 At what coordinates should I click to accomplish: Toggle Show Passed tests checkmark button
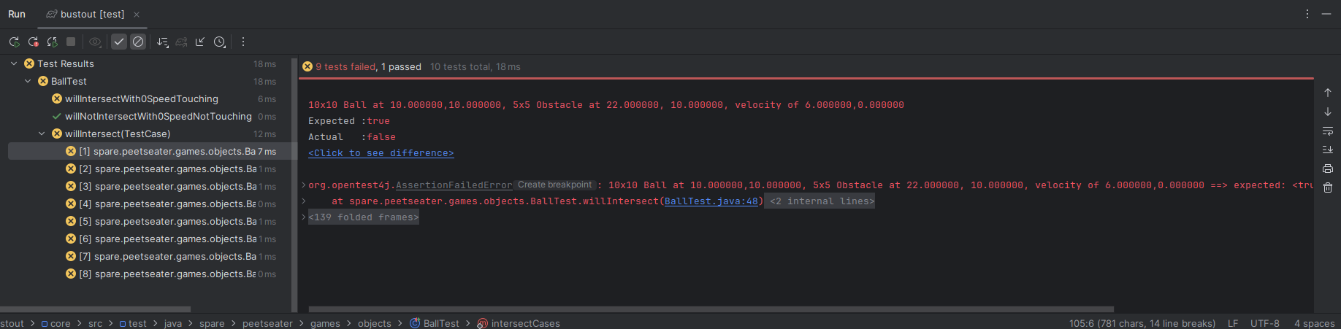coord(119,42)
